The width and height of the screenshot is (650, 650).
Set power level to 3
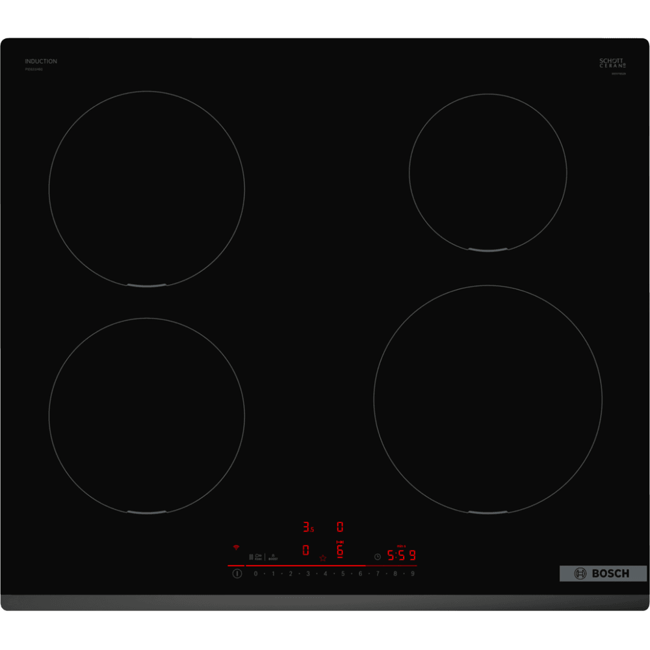click(308, 574)
